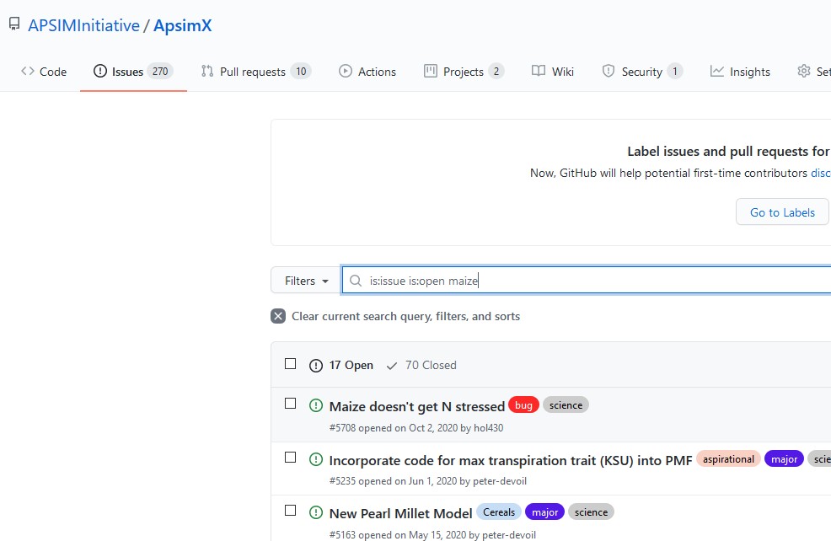Focus the issue search field containing maize
The image size is (831, 541).
pyautogui.click(x=587, y=281)
